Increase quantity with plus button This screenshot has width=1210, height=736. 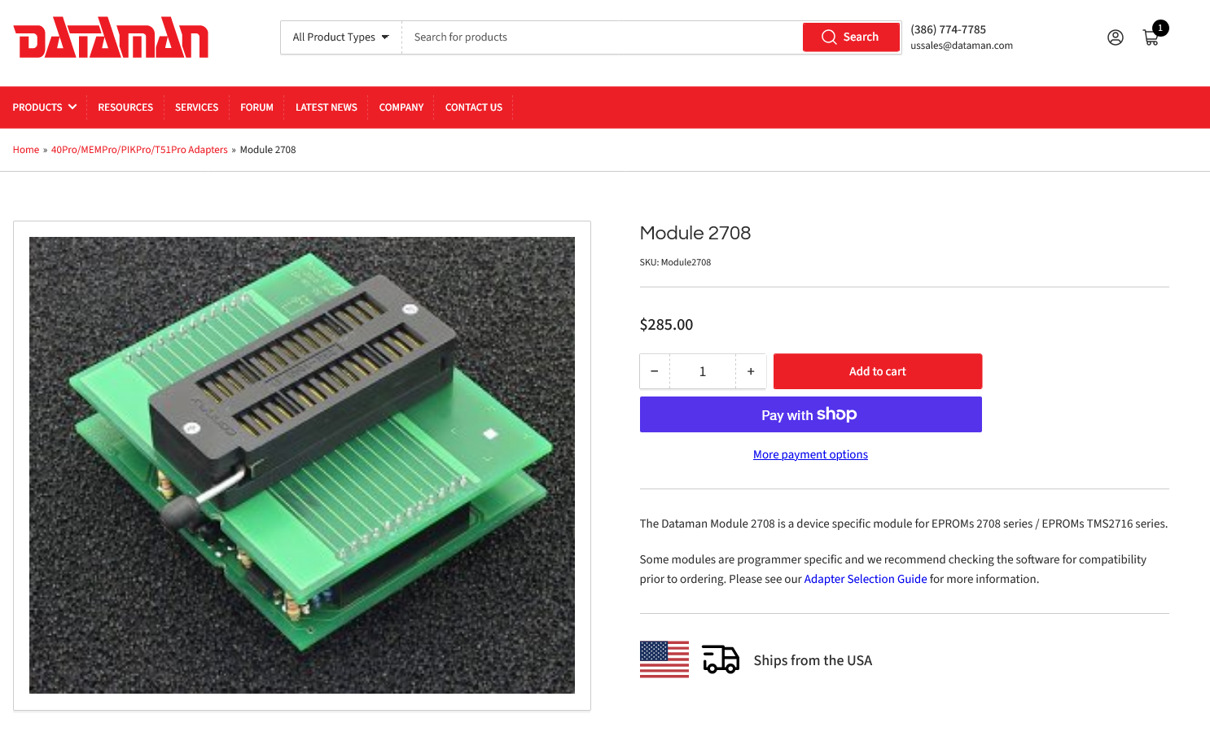coord(751,371)
